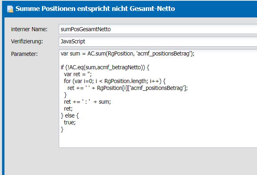Screen dimensions: 257x175
Task: Click the 'Verifizierung:' label
Action: [27, 41]
